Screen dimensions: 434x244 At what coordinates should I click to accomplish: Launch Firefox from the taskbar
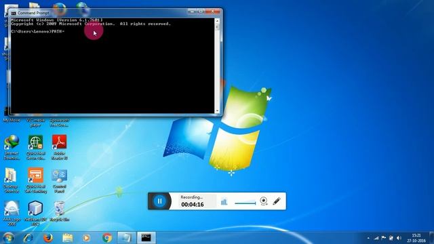48,238
